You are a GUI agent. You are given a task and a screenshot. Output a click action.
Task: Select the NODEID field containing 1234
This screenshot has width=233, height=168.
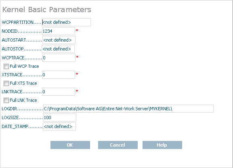[x=59, y=31]
